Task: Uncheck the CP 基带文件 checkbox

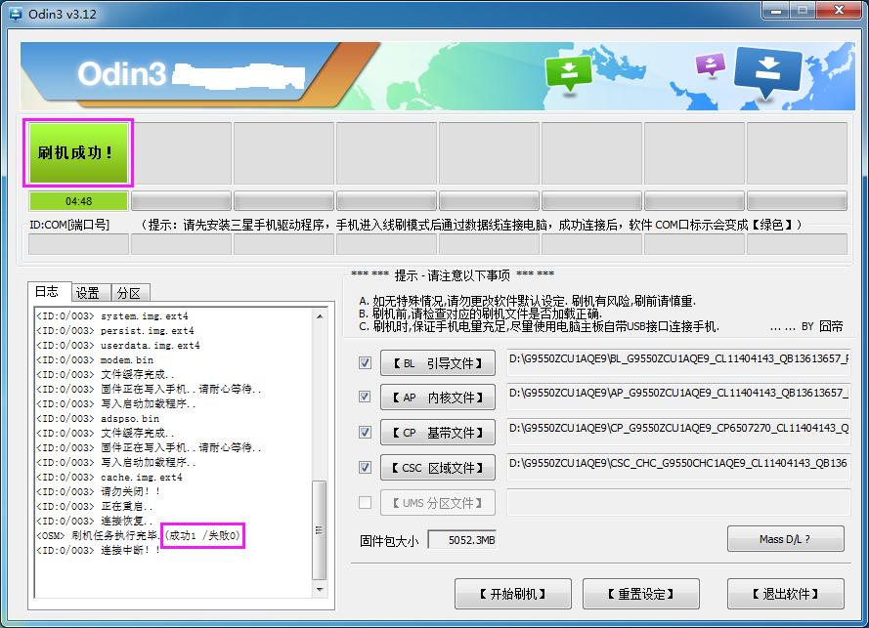Action: tap(365, 432)
